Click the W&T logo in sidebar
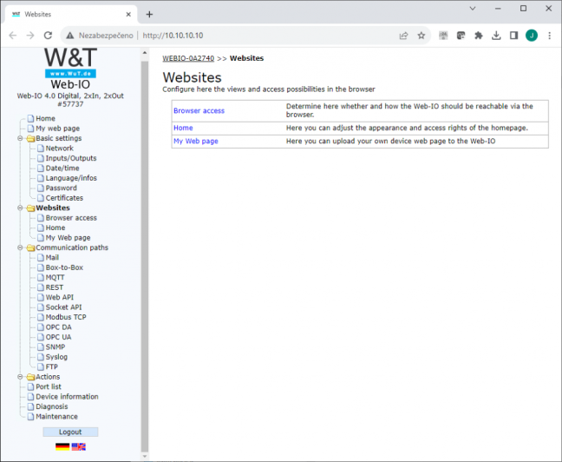 tap(70, 63)
